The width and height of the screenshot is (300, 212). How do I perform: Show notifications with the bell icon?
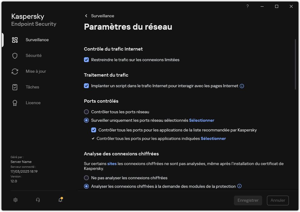coord(60,200)
